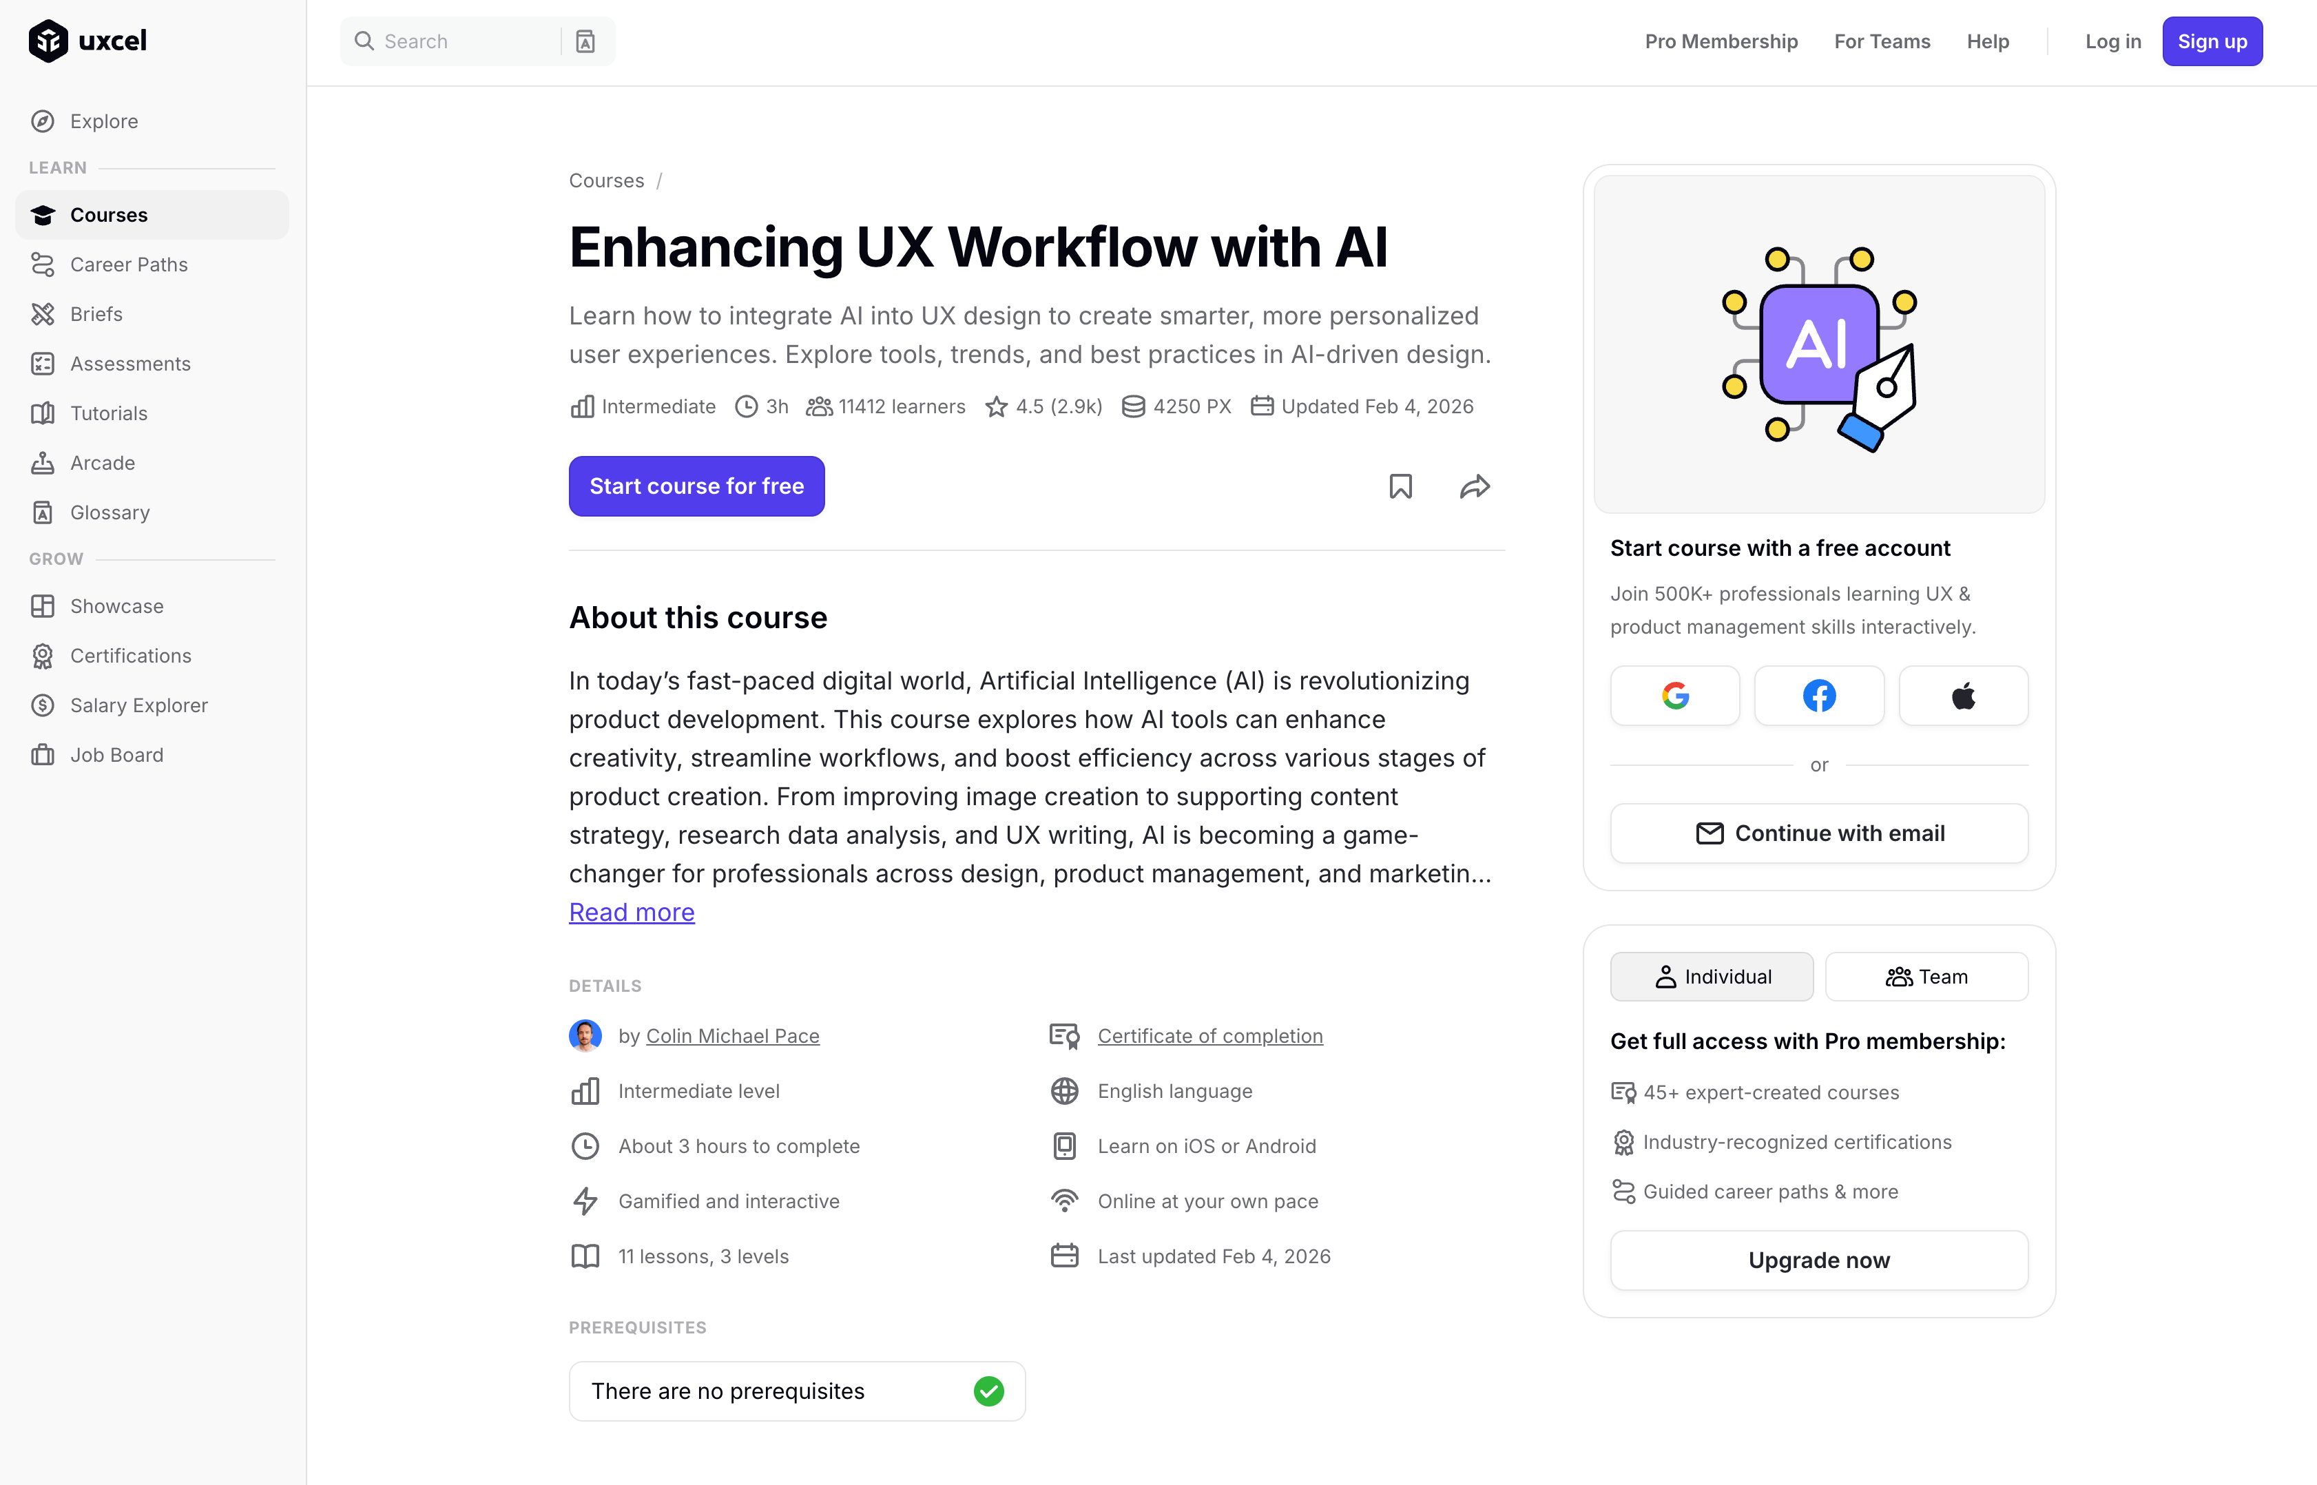The image size is (2317, 1485).
Task: Sign in with the Facebook icon button
Action: tap(1818, 695)
